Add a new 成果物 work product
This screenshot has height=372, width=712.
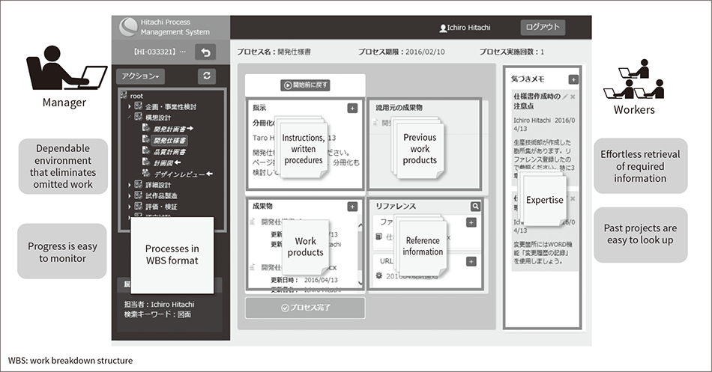click(352, 205)
